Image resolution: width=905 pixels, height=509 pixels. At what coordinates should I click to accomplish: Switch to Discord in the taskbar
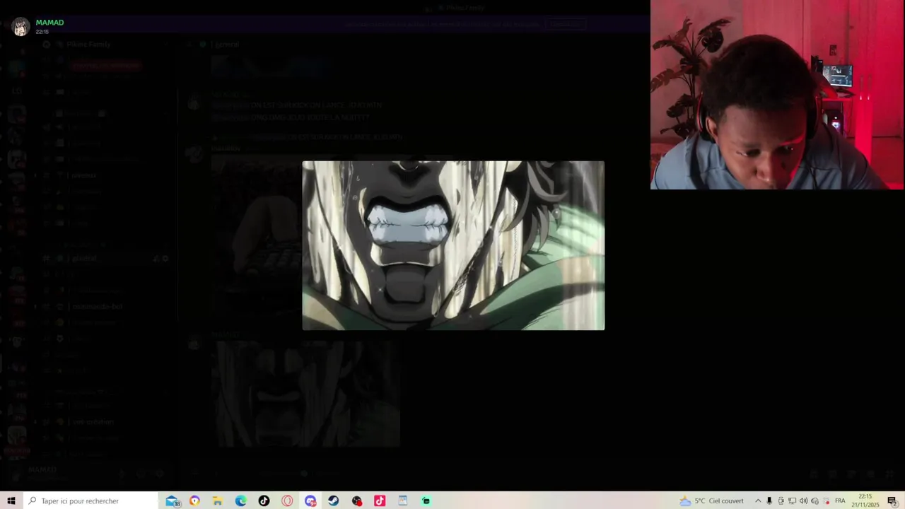(310, 501)
